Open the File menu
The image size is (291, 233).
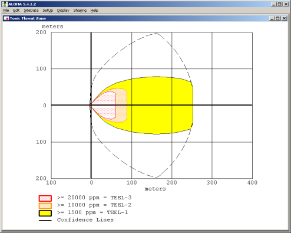point(6,11)
